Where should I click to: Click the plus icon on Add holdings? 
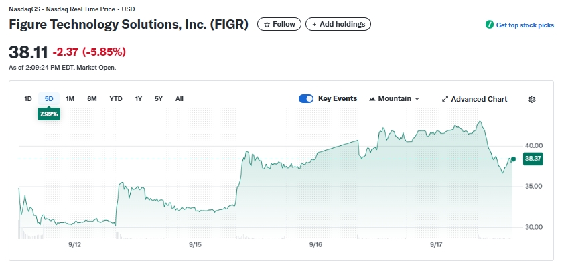pos(314,25)
